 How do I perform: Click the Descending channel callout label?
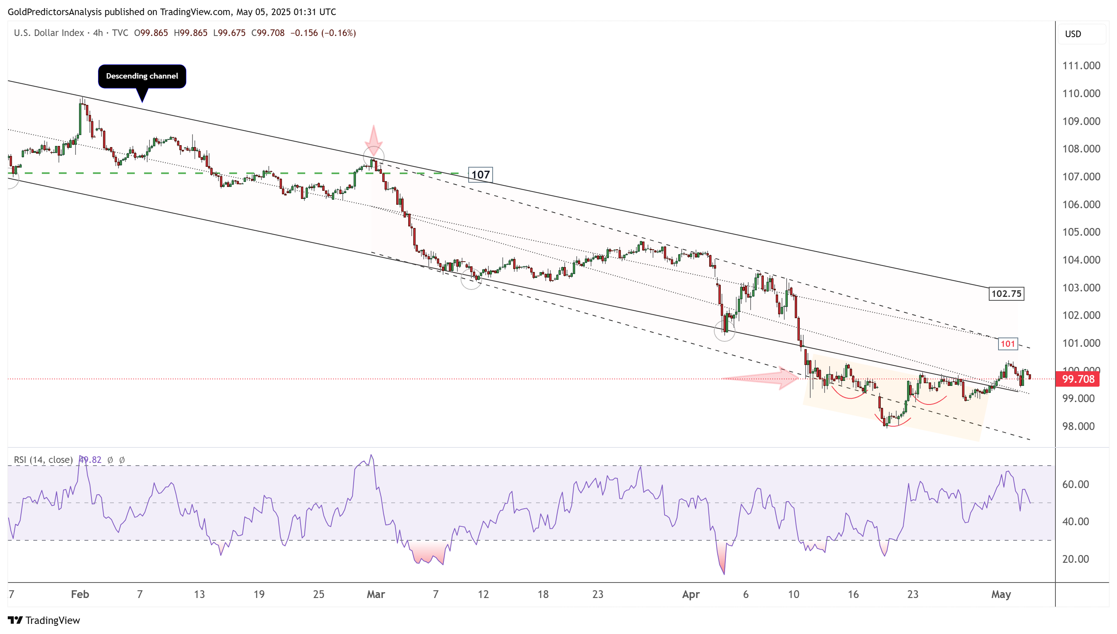[142, 76]
